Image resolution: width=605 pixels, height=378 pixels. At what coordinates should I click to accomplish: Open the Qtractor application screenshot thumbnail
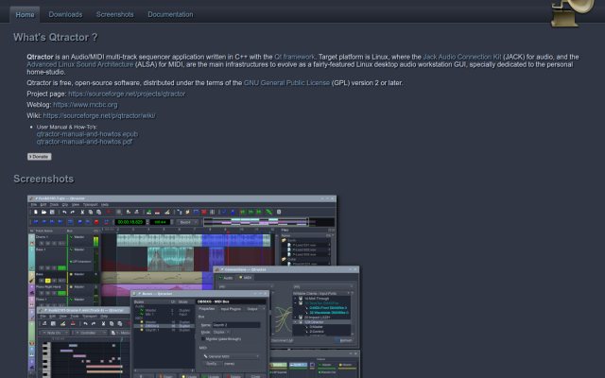193,286
